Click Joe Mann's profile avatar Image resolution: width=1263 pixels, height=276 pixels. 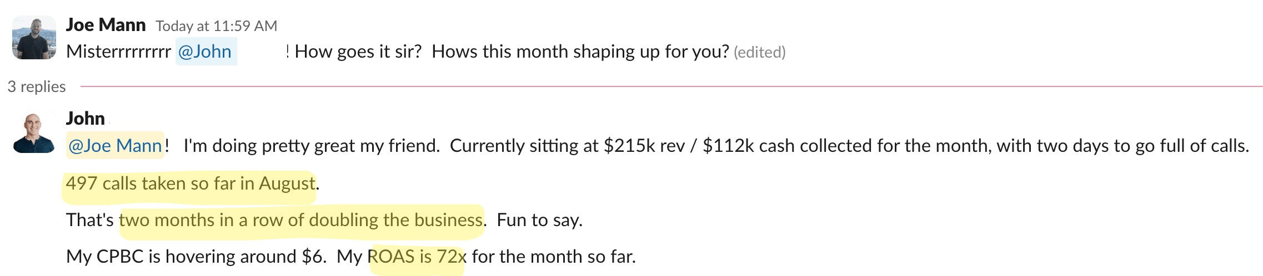tap(34, 38)
